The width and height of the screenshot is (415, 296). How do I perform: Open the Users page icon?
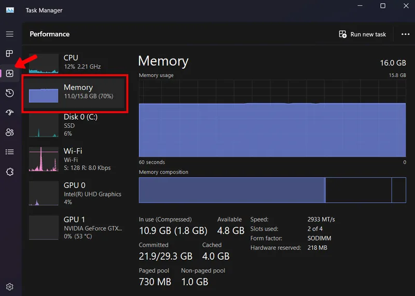pos(10,132)
